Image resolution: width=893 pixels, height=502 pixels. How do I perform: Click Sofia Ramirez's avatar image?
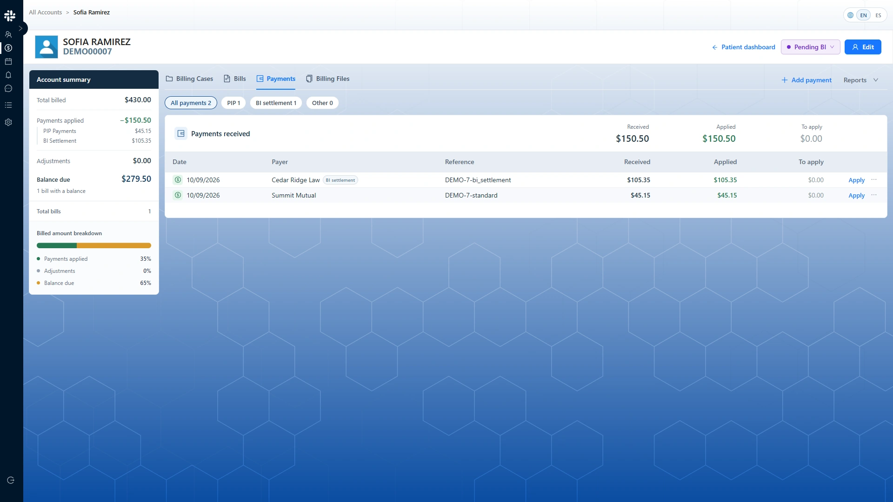[47, 47]
